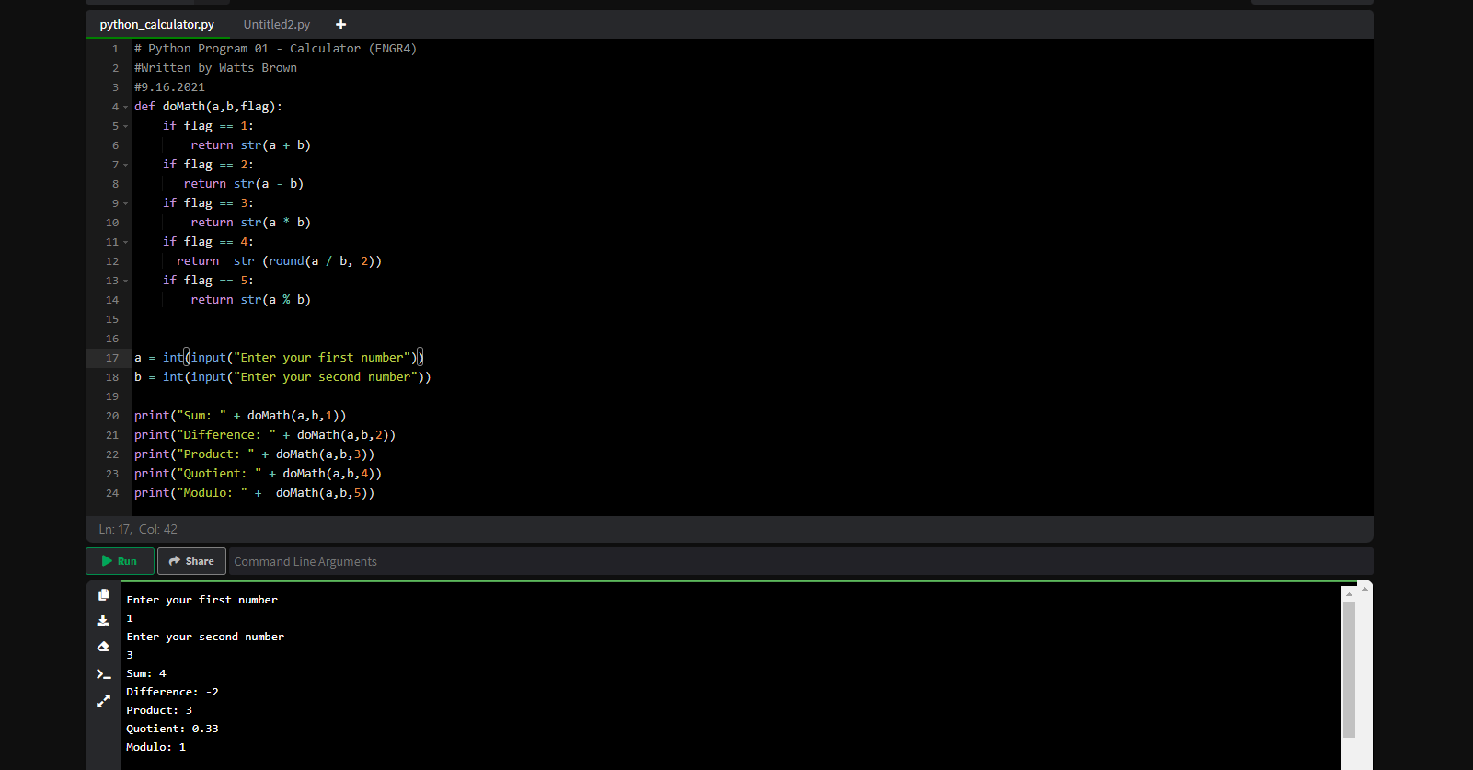Image resolution: width=1473 pixels, height=770 pixels.
Task: Click the 'print("Product: "' code line
Action: click(x=254, y=454)
